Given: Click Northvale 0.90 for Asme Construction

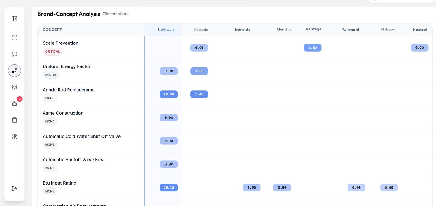Looking at the screenshot, I should click(169, 118).
